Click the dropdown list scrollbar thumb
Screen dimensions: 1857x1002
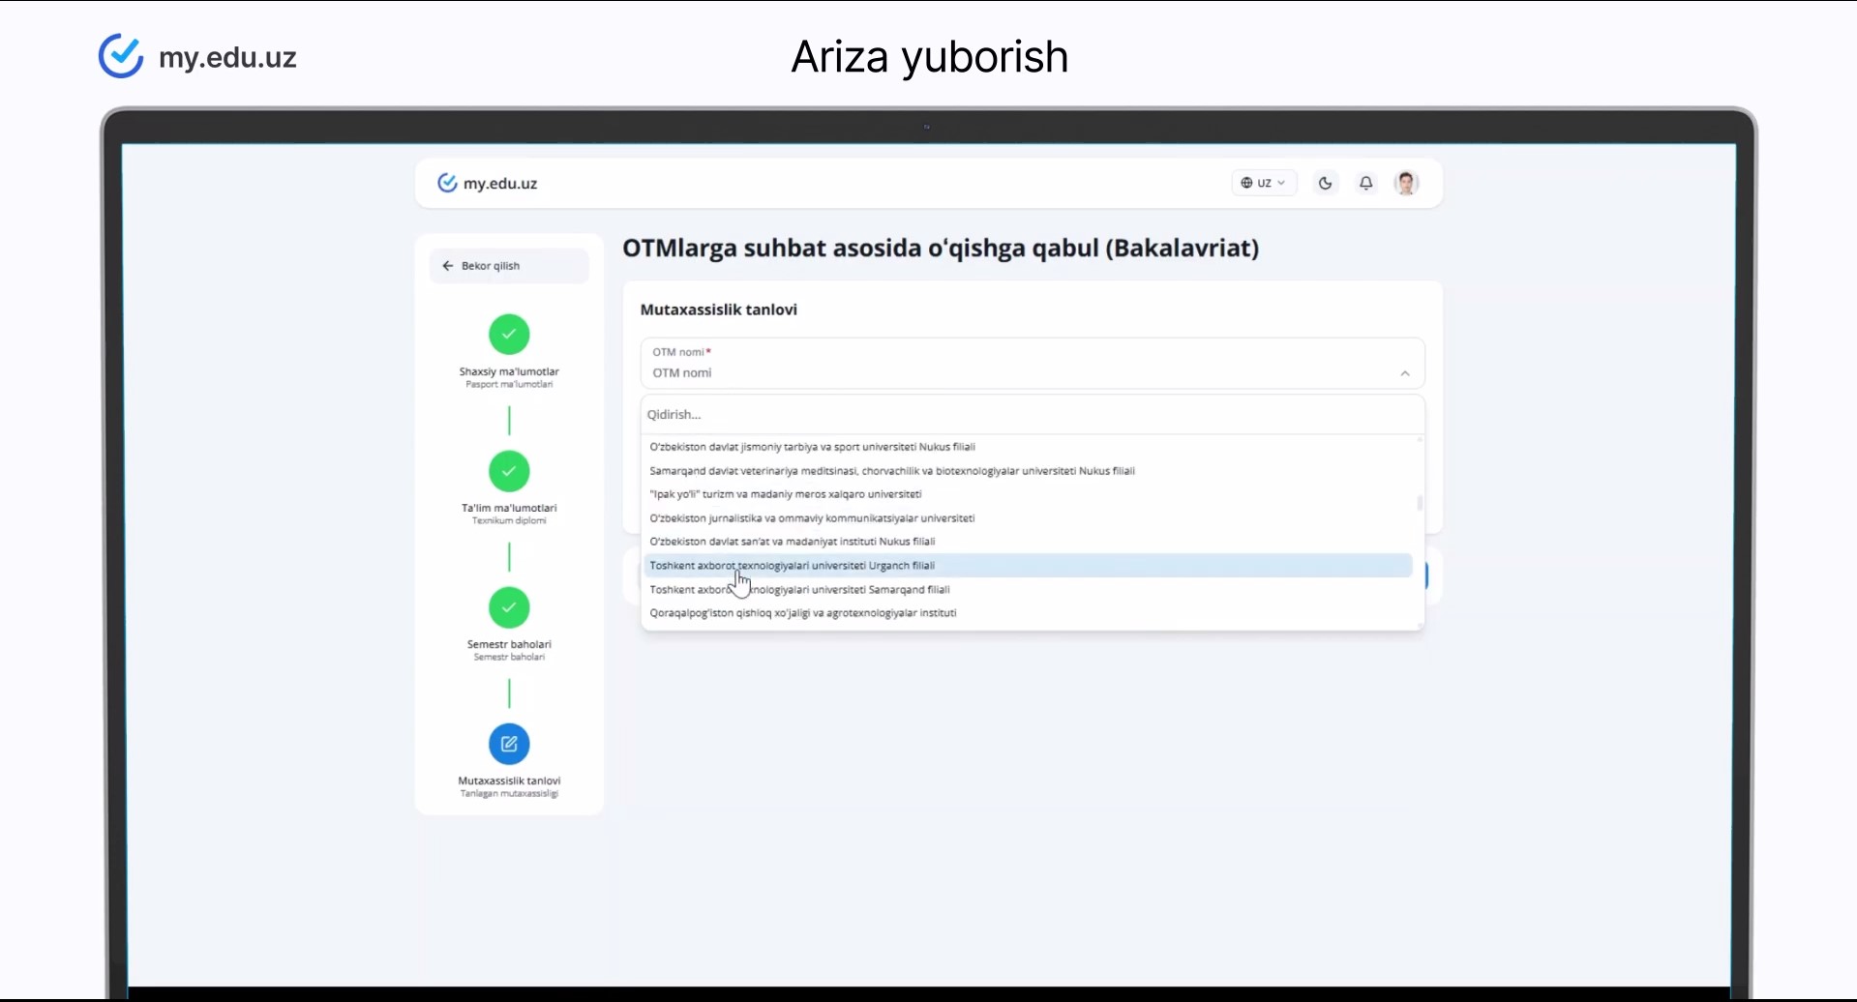click(x=1420, y=503)
